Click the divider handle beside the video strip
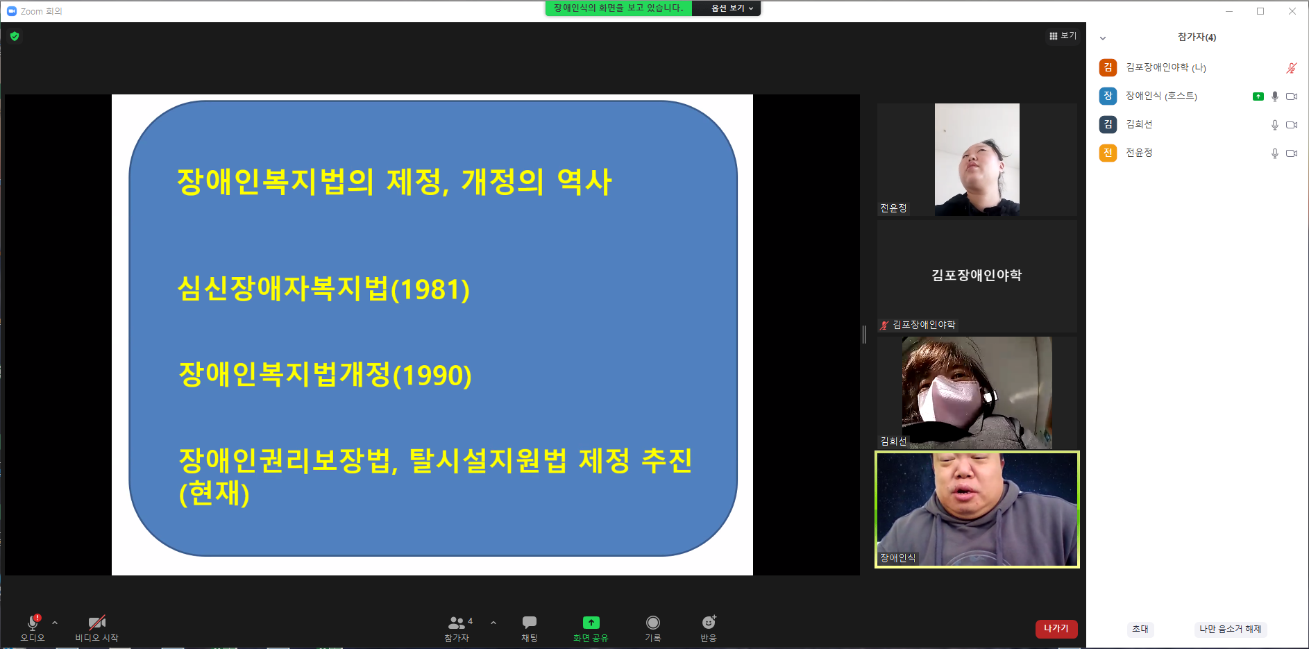Screen dimensions: 1309x649 point(864,335)
